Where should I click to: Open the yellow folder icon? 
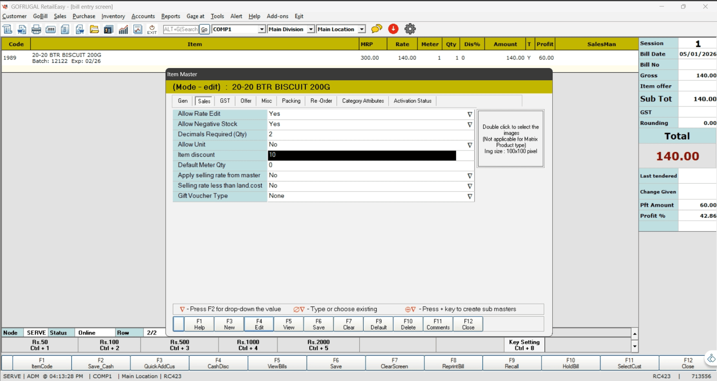pyautogui.click(x=94, y=29)
